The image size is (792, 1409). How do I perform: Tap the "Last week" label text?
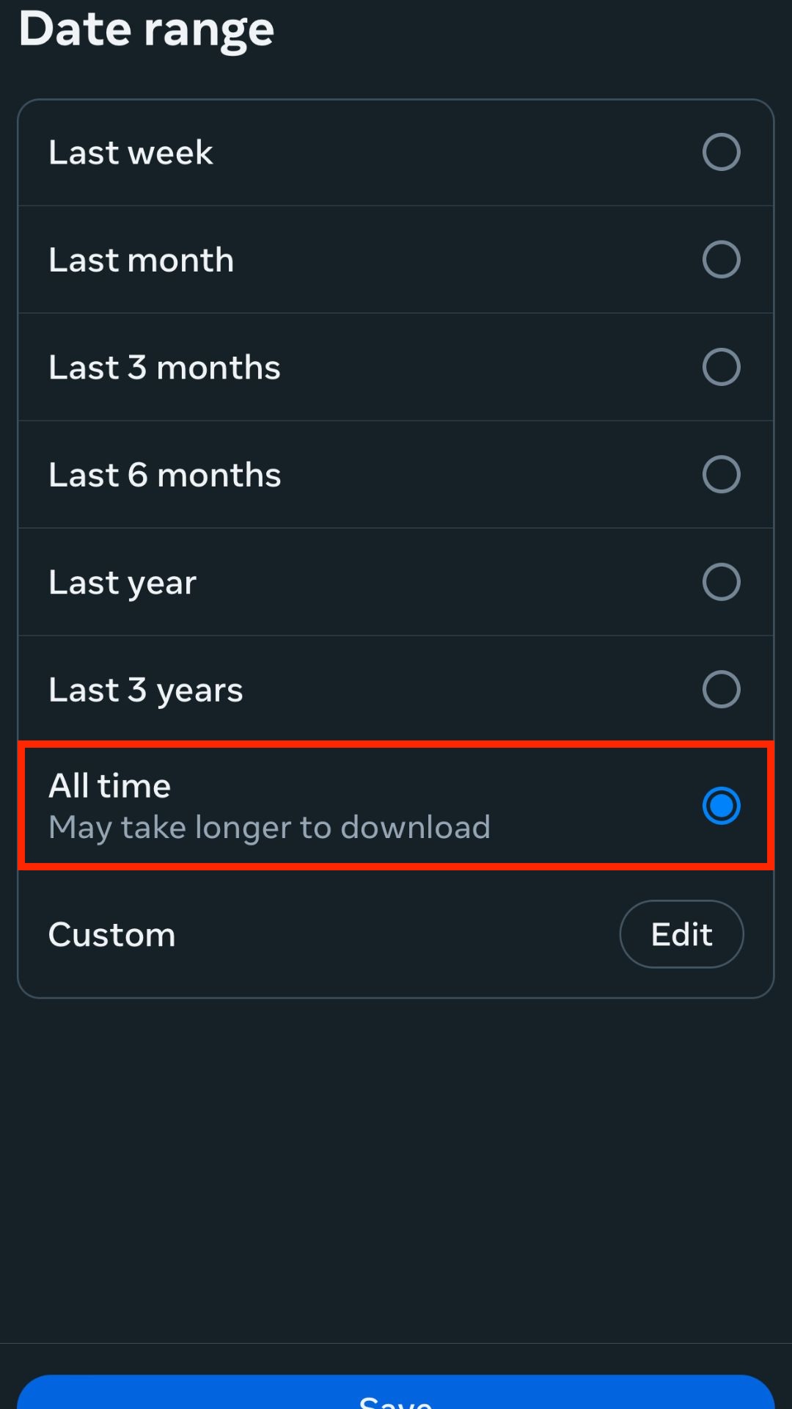click(x=131, y=153)
